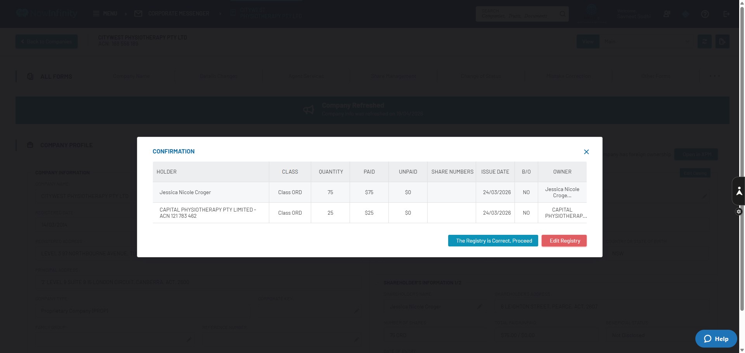Click the search magnifier icon

coord(562,14)
